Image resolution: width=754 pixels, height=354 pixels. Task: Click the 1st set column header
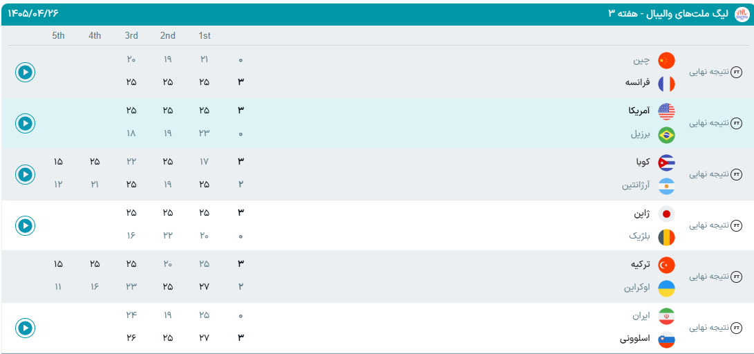205,35
